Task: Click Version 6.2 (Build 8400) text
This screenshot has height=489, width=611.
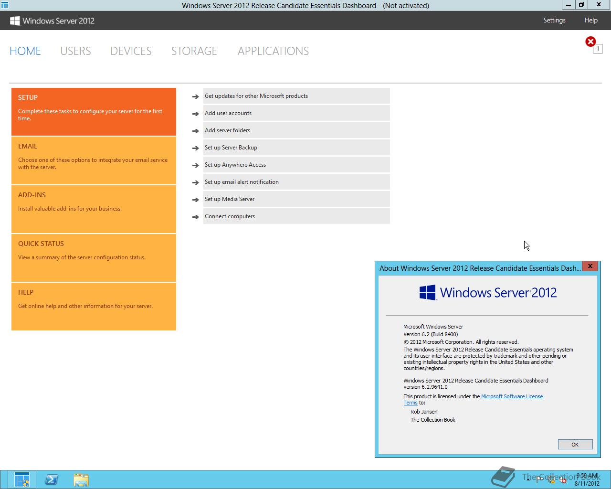Action: (x=431, y=334)
